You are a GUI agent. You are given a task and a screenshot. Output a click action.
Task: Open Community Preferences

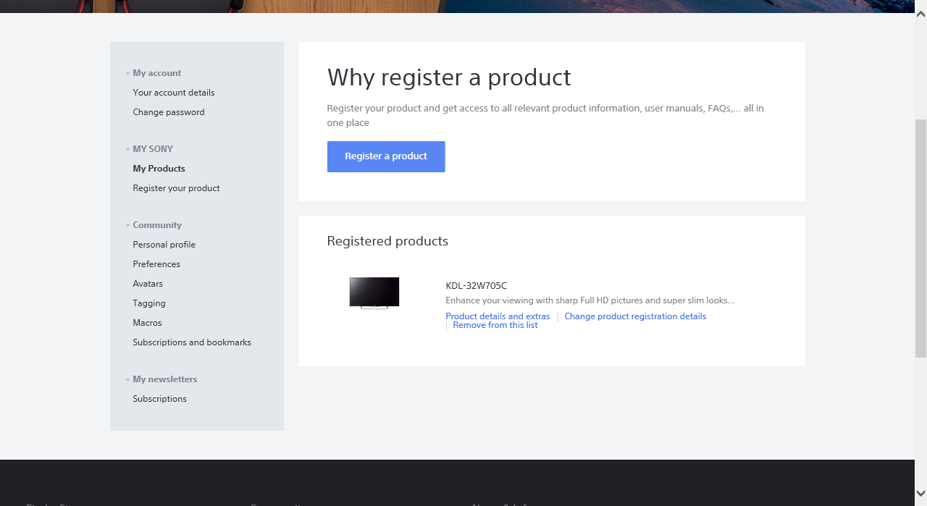pos(156,264)
